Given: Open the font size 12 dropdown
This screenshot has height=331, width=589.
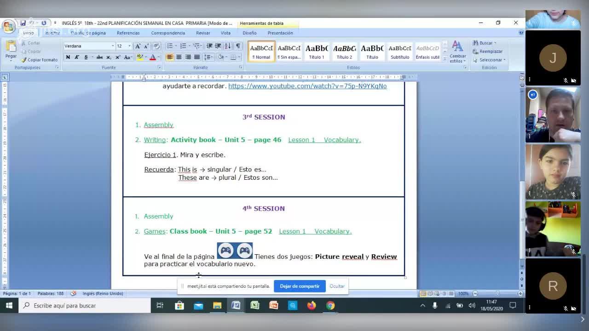Looking at the screenshot, I should pos(129,46).
